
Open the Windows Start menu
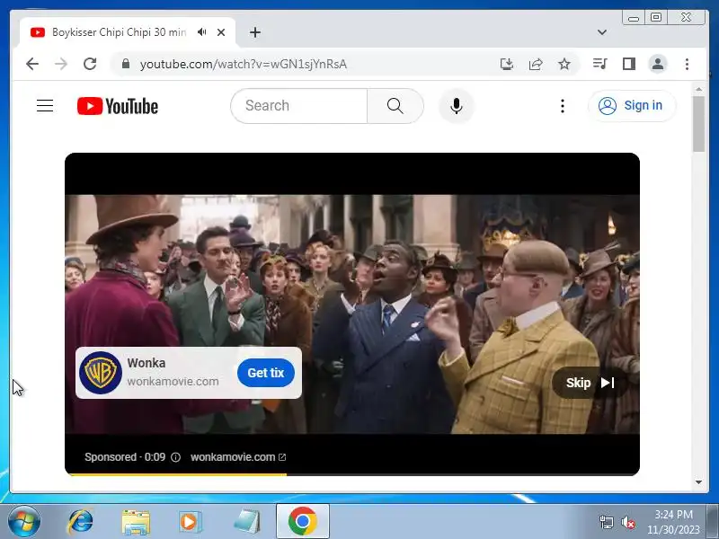coord(23,521)
